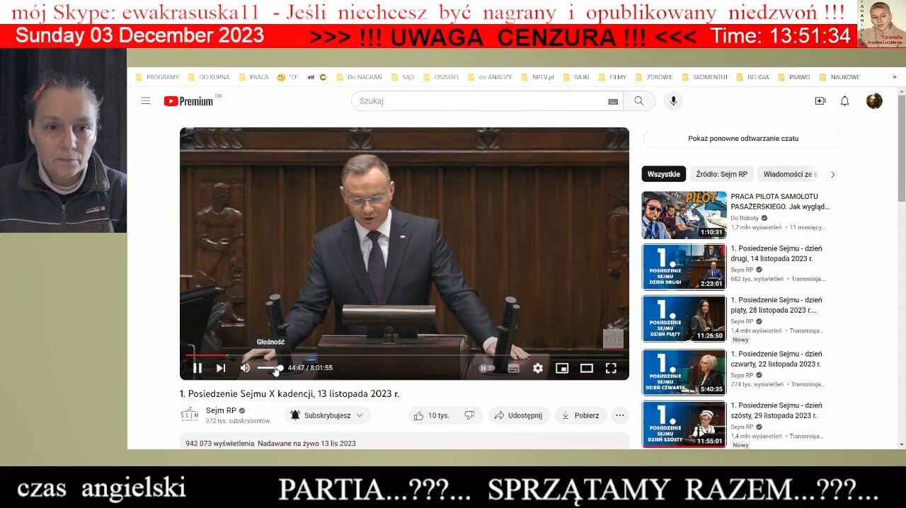Open more actions three-dot menu
This screenshot has width=906, height=508.
(x=620, y=415)
